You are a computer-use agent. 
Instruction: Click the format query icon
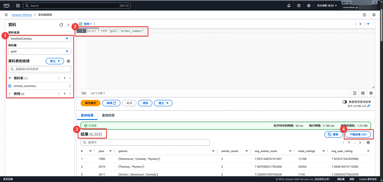(355, 93)
